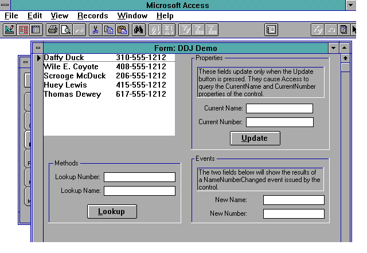
Task: Open the Microsoft Access application control menu
Action: pyautogui.click(x=5, y=5)
